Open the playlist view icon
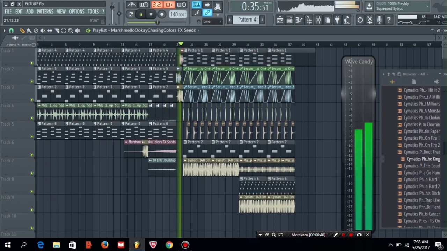 click(280, 20)
